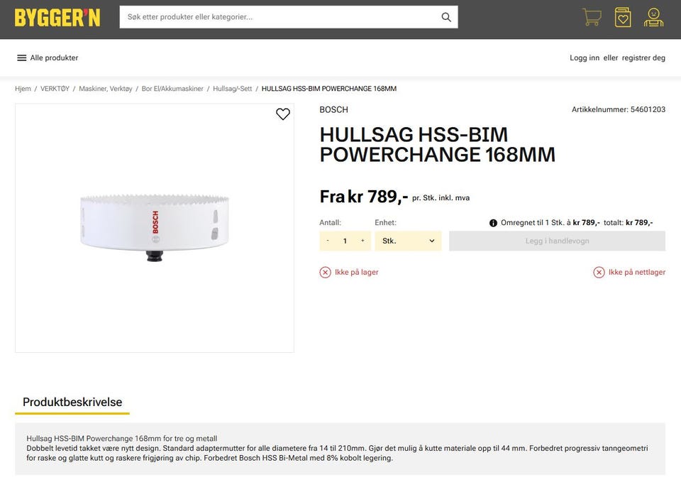Viewport: 681px width, 482px height.
Task: Select the Produktbeskrivelse tab
Action: click(72, 402)
